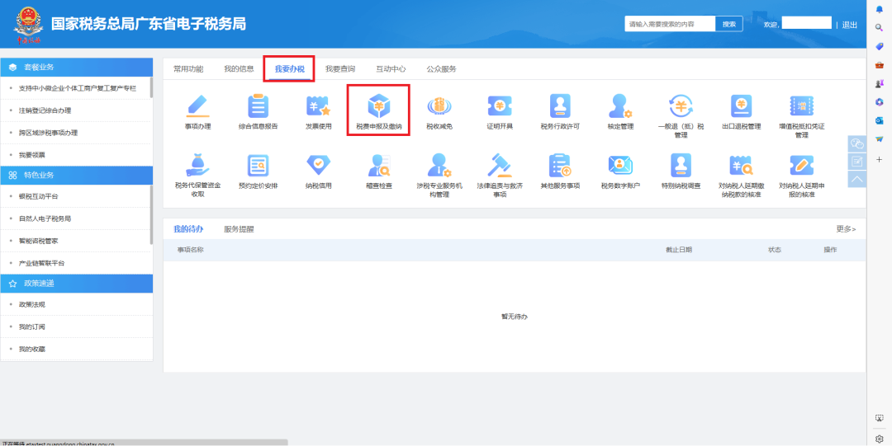Viewport: 892px width, 446px height.
Task: Open the 事项办理 pencil icon
Action: click(197, 108)
